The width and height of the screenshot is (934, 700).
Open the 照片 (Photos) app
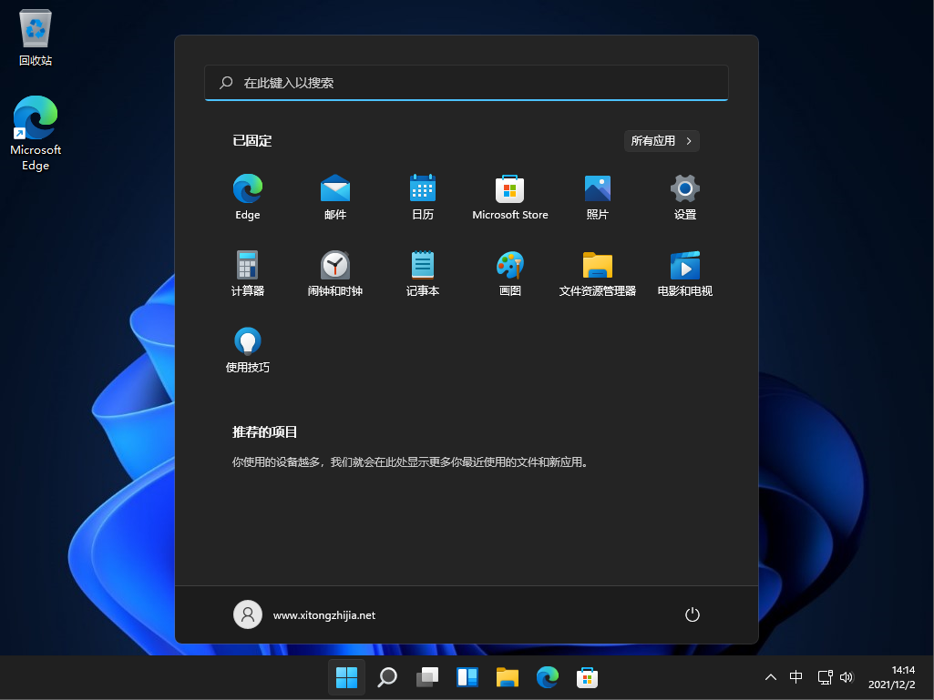coord(597,191)
